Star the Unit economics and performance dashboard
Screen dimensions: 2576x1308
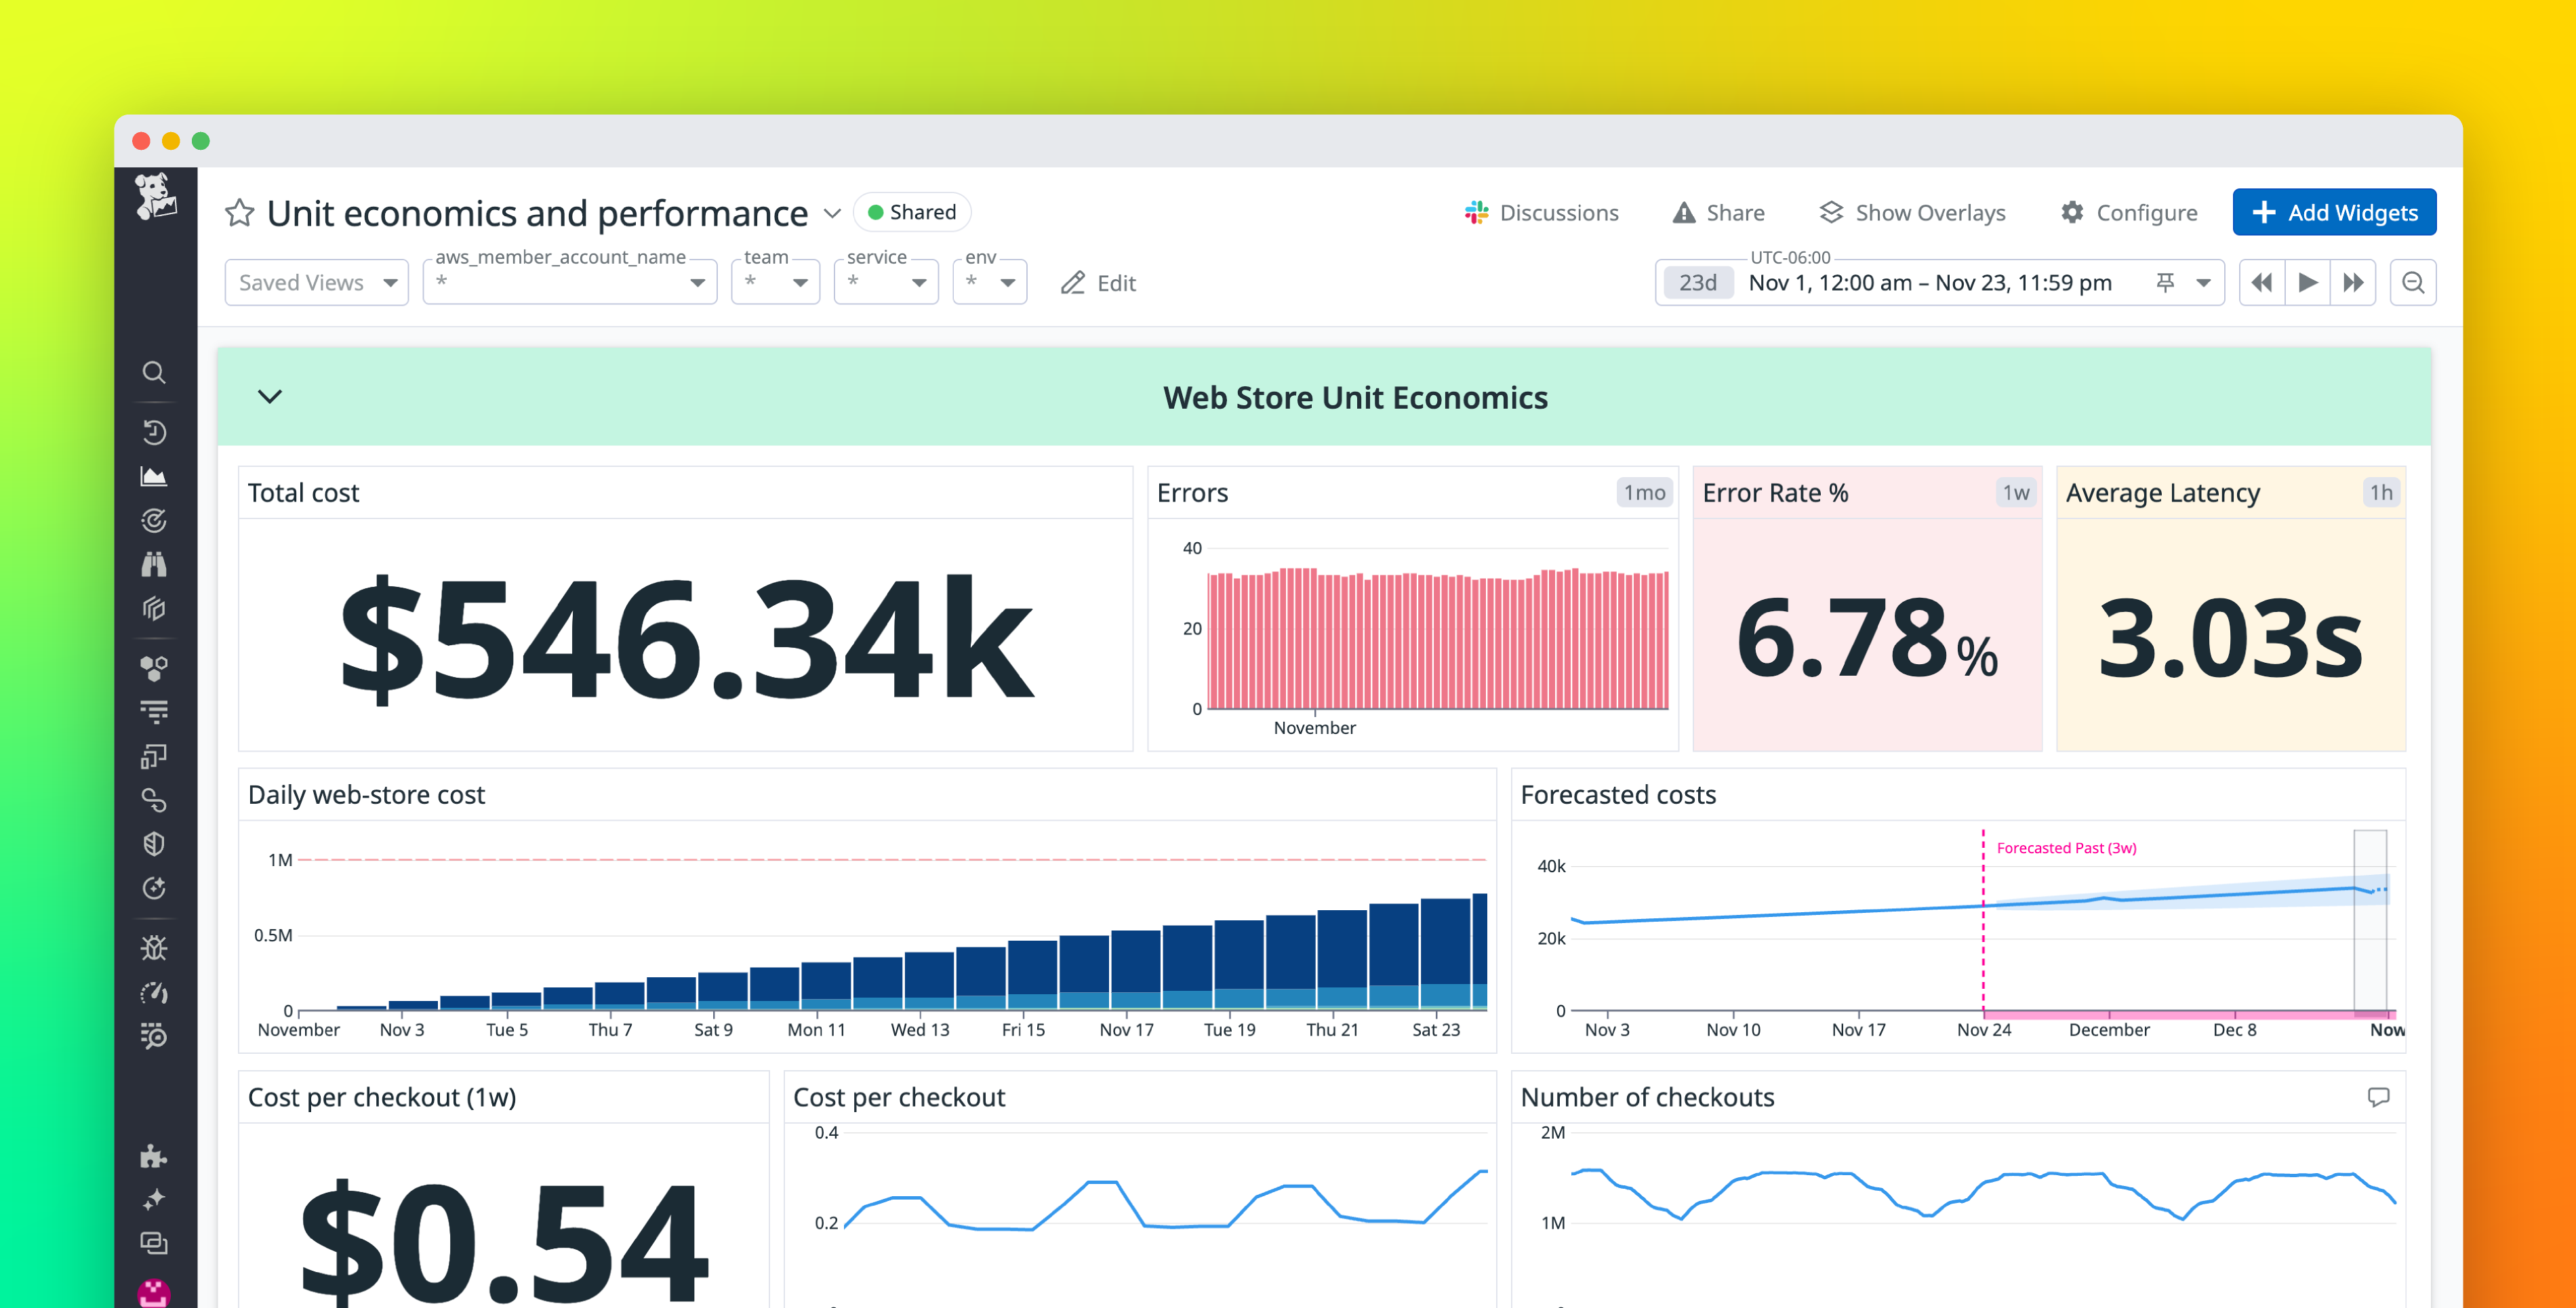coord(240,212)
